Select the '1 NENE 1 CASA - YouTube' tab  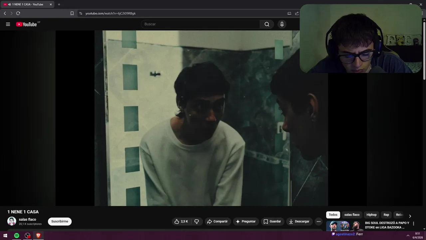pyautogui.click(x=28, y=4)
